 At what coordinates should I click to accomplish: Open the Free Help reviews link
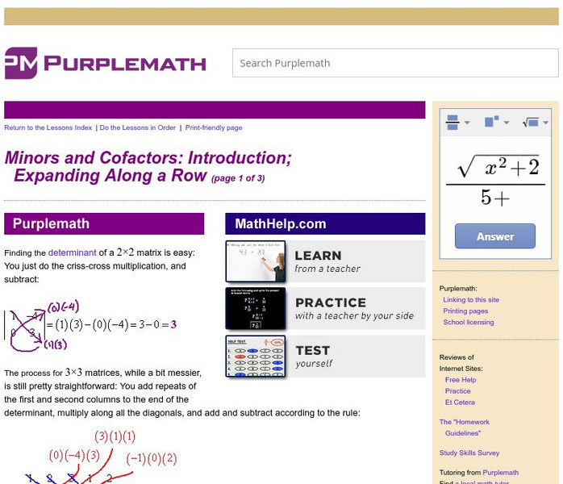pos(461,380)
